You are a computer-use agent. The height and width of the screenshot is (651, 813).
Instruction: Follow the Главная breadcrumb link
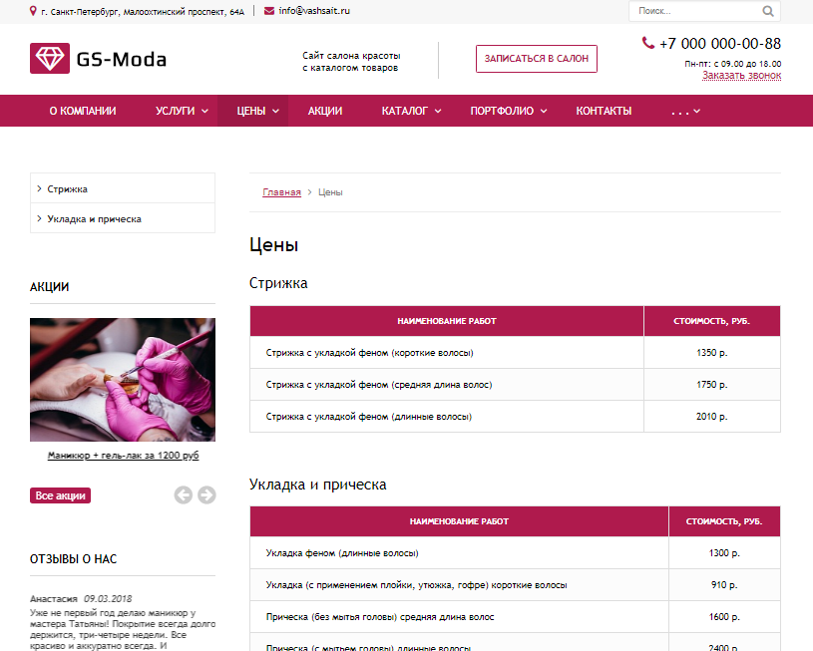[281, 192]
